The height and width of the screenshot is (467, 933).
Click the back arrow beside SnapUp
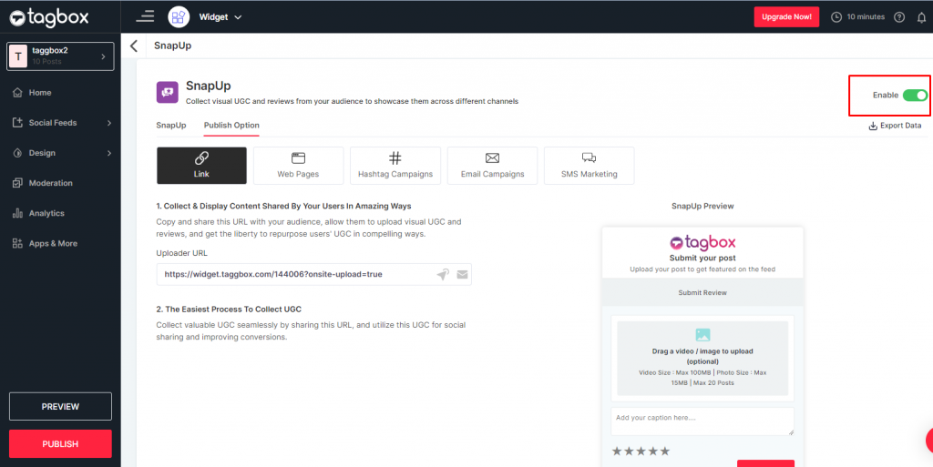click(134, 46)
